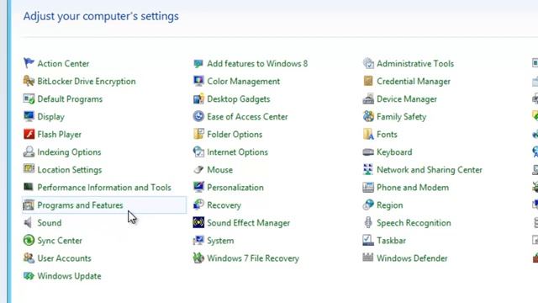Screen dimensions: 538x303
Task: Click the Performance Information and Tools icon
Action: pyautogui.click(x=29, y=187)
